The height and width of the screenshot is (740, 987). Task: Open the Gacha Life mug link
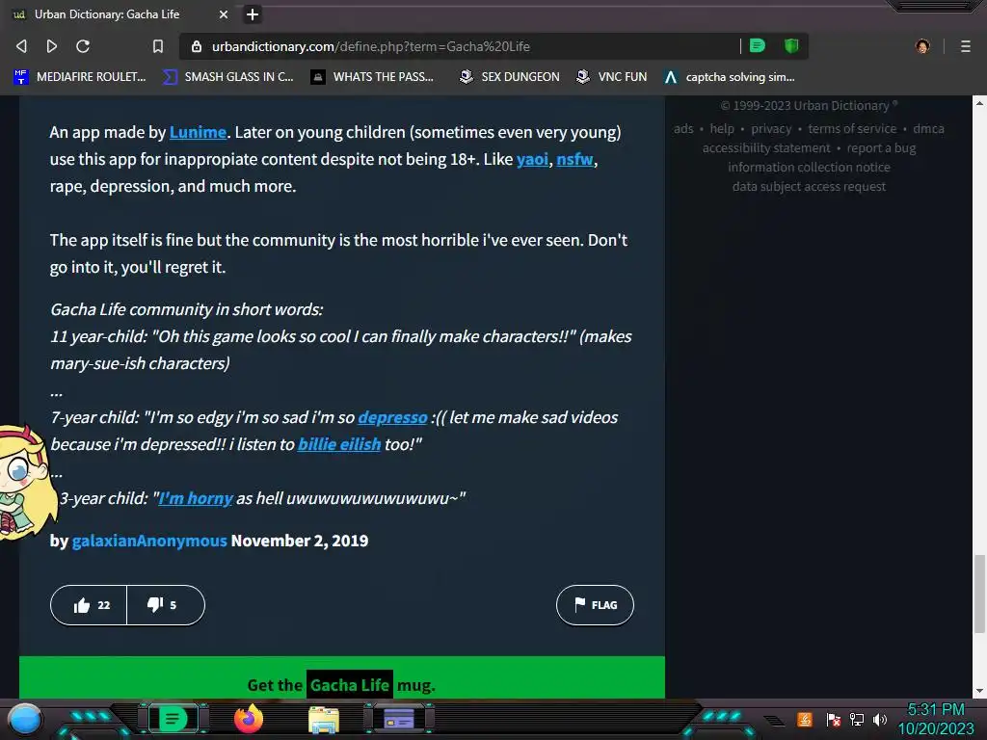coord(349,685)
